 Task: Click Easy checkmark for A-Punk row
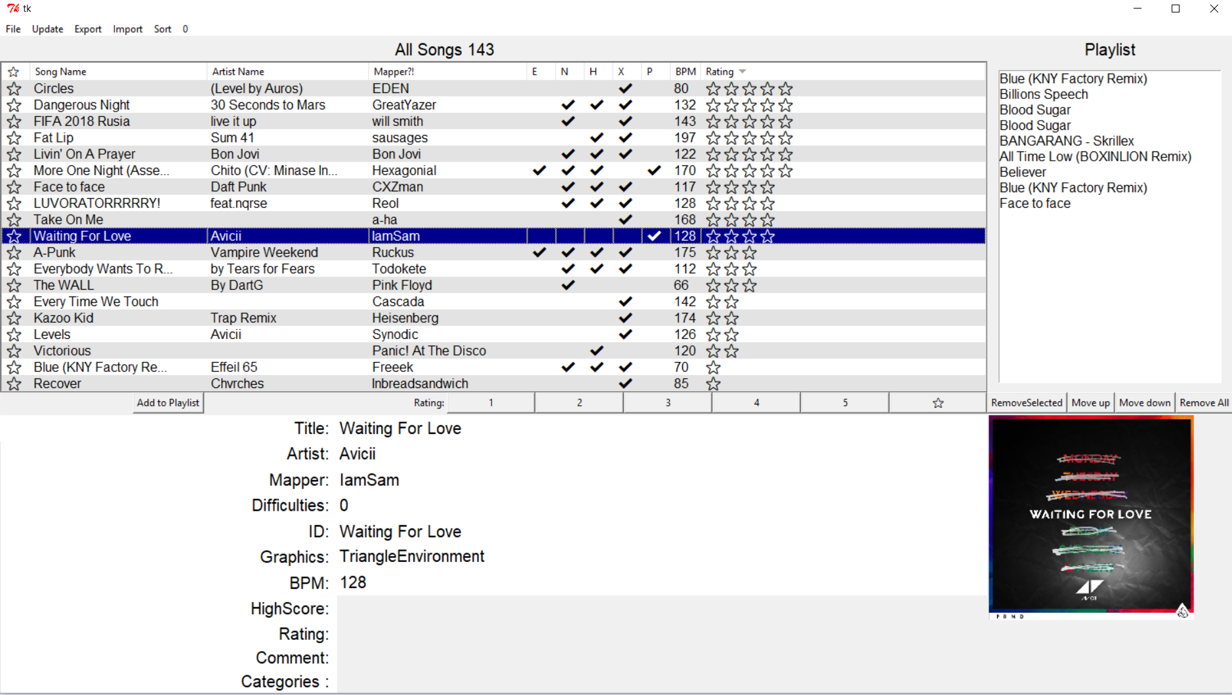[539, 252]
